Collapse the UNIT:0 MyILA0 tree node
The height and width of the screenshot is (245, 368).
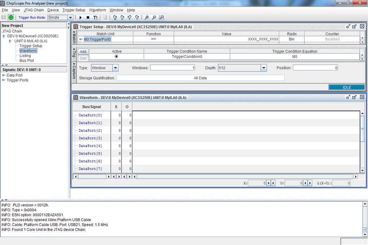[10, 41]
